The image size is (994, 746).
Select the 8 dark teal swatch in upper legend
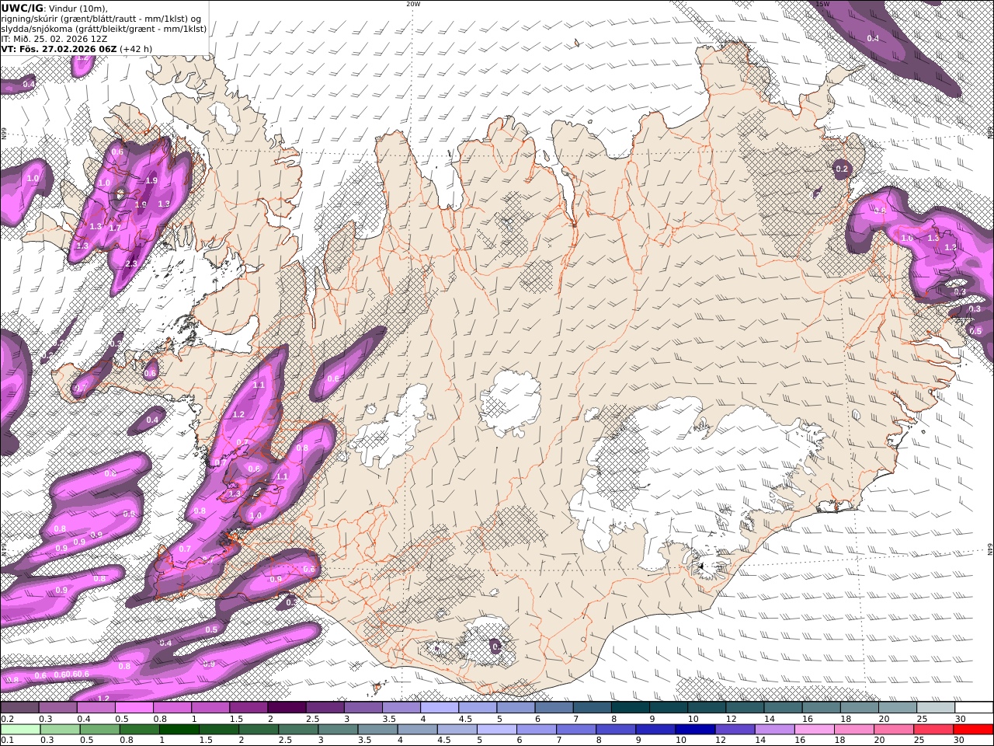pos(631,708)
